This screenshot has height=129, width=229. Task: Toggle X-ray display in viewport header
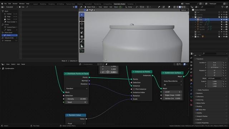pos(174,7)
